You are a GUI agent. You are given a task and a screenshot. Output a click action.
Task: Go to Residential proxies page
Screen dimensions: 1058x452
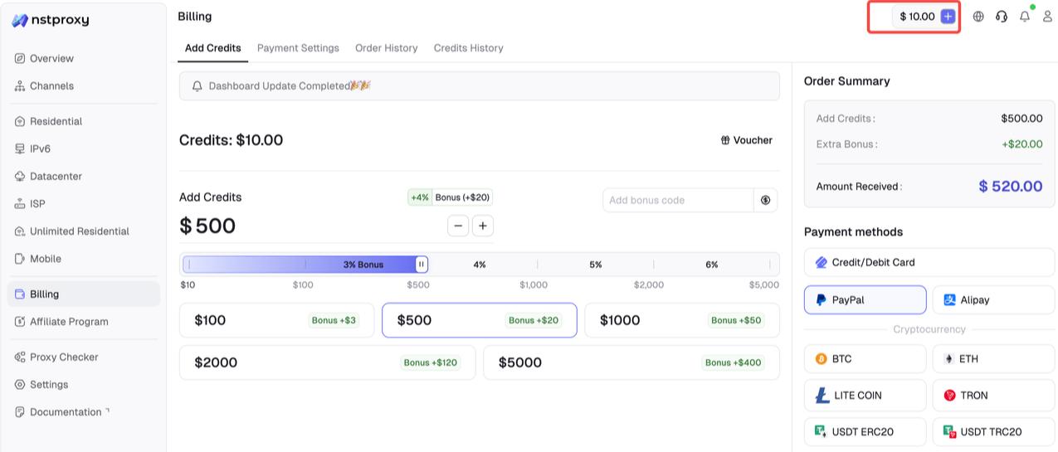(56, 121)
